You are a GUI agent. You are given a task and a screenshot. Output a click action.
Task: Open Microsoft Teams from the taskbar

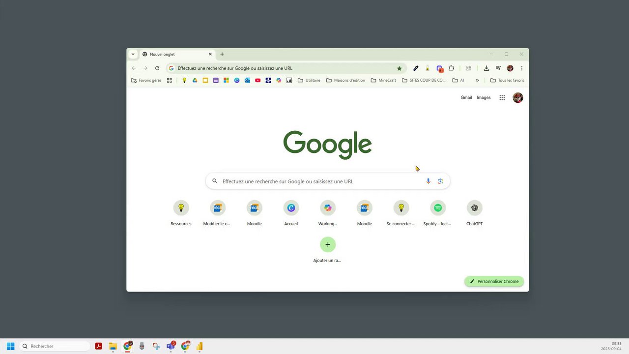(x=171, y=346)
